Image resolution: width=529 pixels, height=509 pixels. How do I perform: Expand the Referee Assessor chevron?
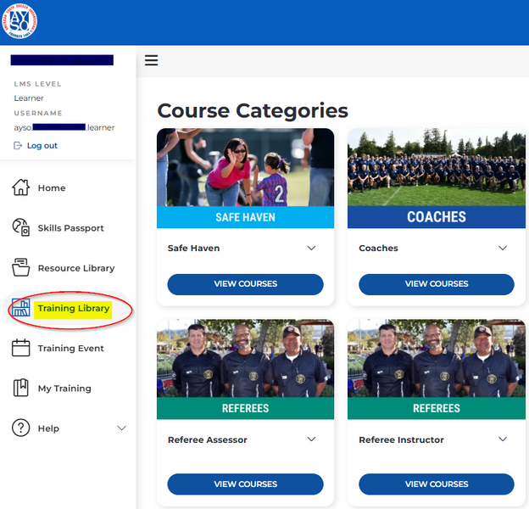[x=311, y=439]
